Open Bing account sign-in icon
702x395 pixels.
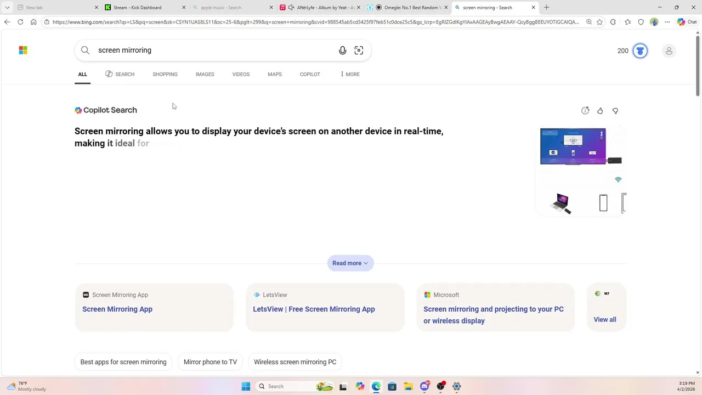[669, 50]
